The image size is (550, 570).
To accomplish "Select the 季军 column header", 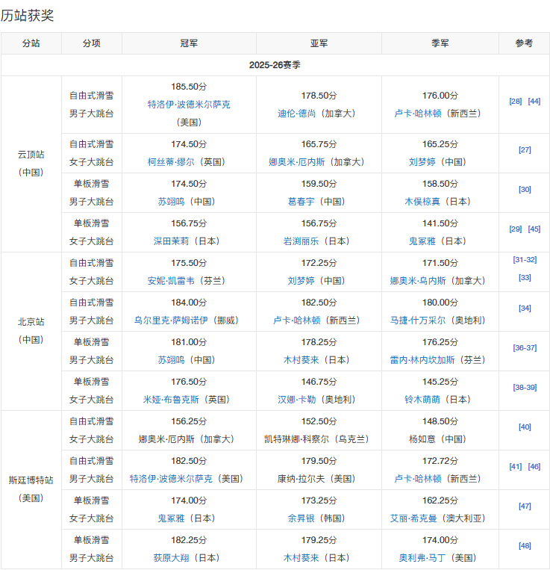I will 440,43.
